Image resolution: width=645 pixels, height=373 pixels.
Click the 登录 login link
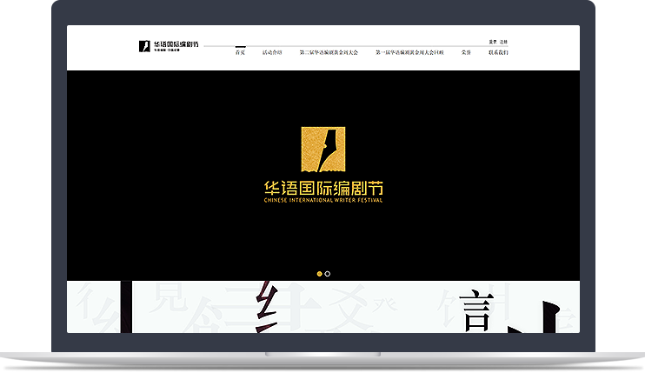point(493,42)
